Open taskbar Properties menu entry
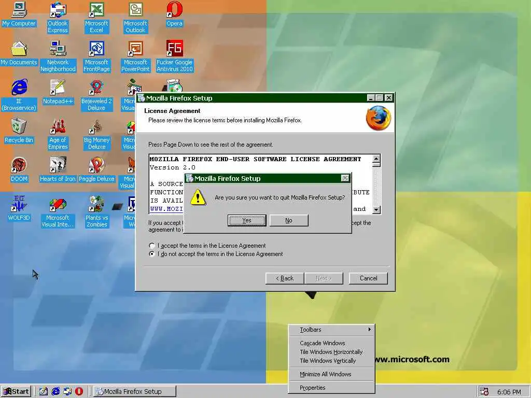 tap(331, 388)
